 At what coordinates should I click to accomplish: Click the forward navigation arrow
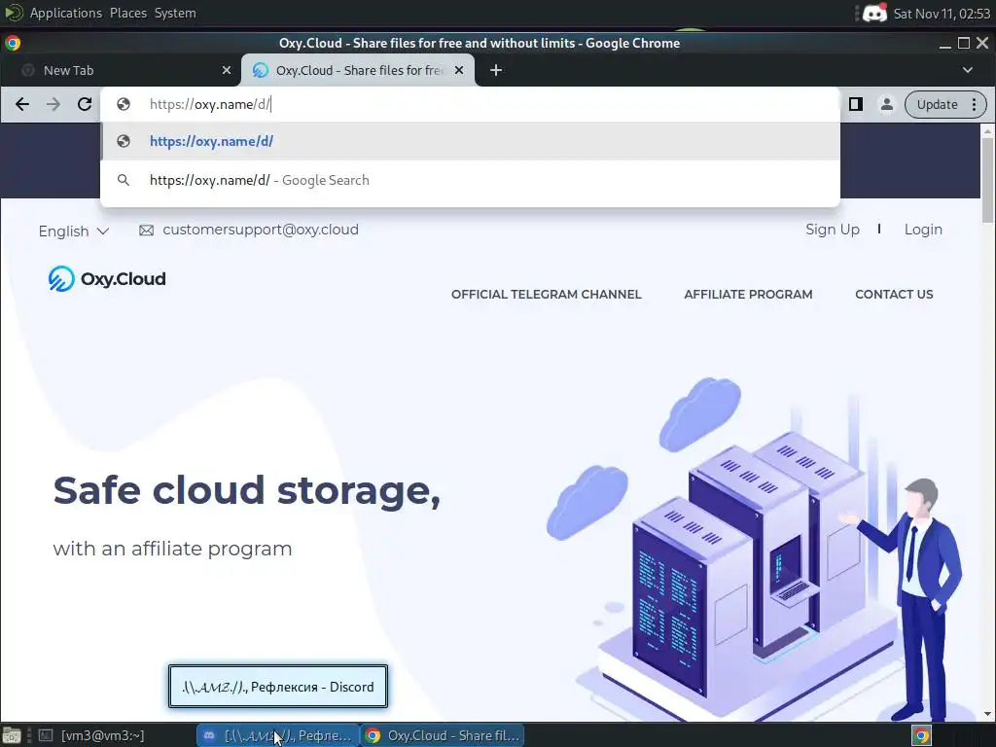click(x=53, y=104)
